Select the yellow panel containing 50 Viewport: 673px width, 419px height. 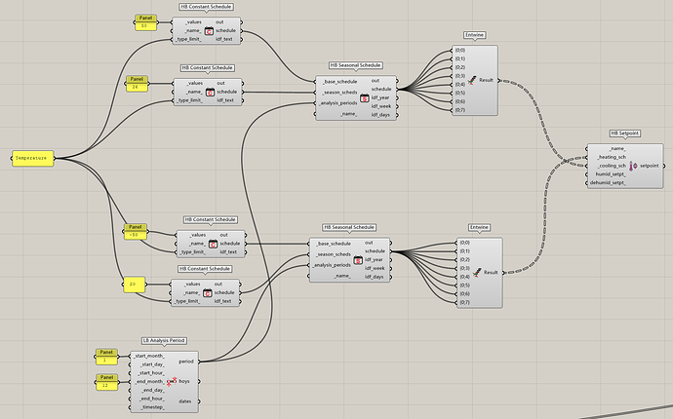pyautogui.click(x=146, y=22)
